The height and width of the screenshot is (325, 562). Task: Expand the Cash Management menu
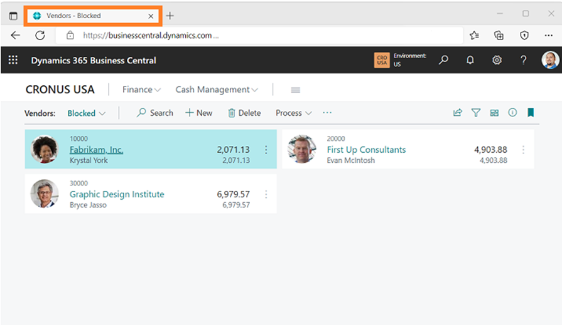click(x=217, y=90)
